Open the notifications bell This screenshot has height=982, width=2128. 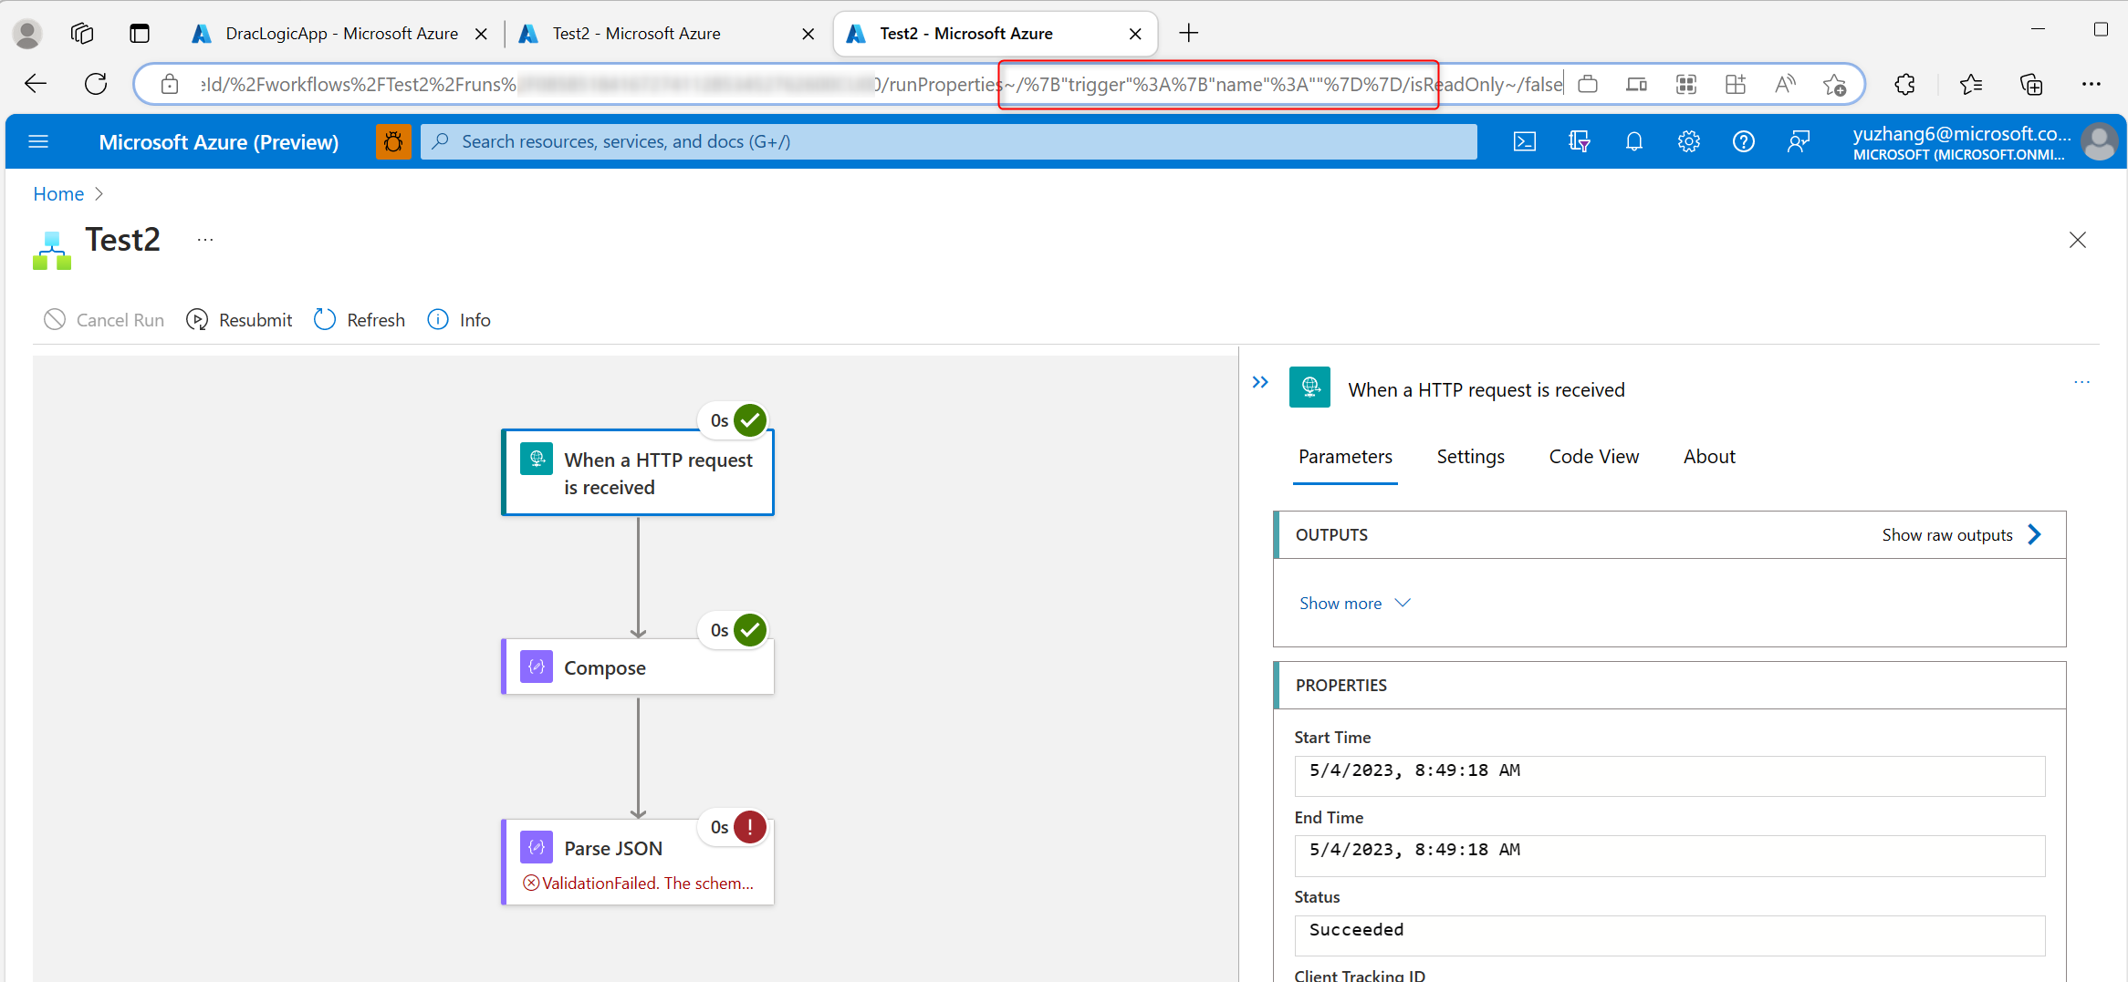coord(1633,141)
